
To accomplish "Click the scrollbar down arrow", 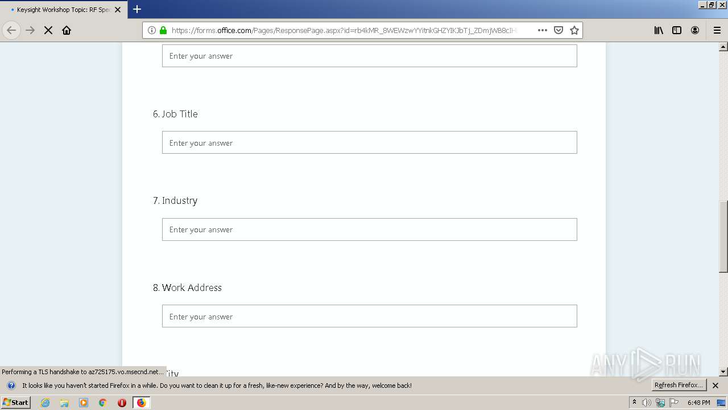I will coord(723,372).
